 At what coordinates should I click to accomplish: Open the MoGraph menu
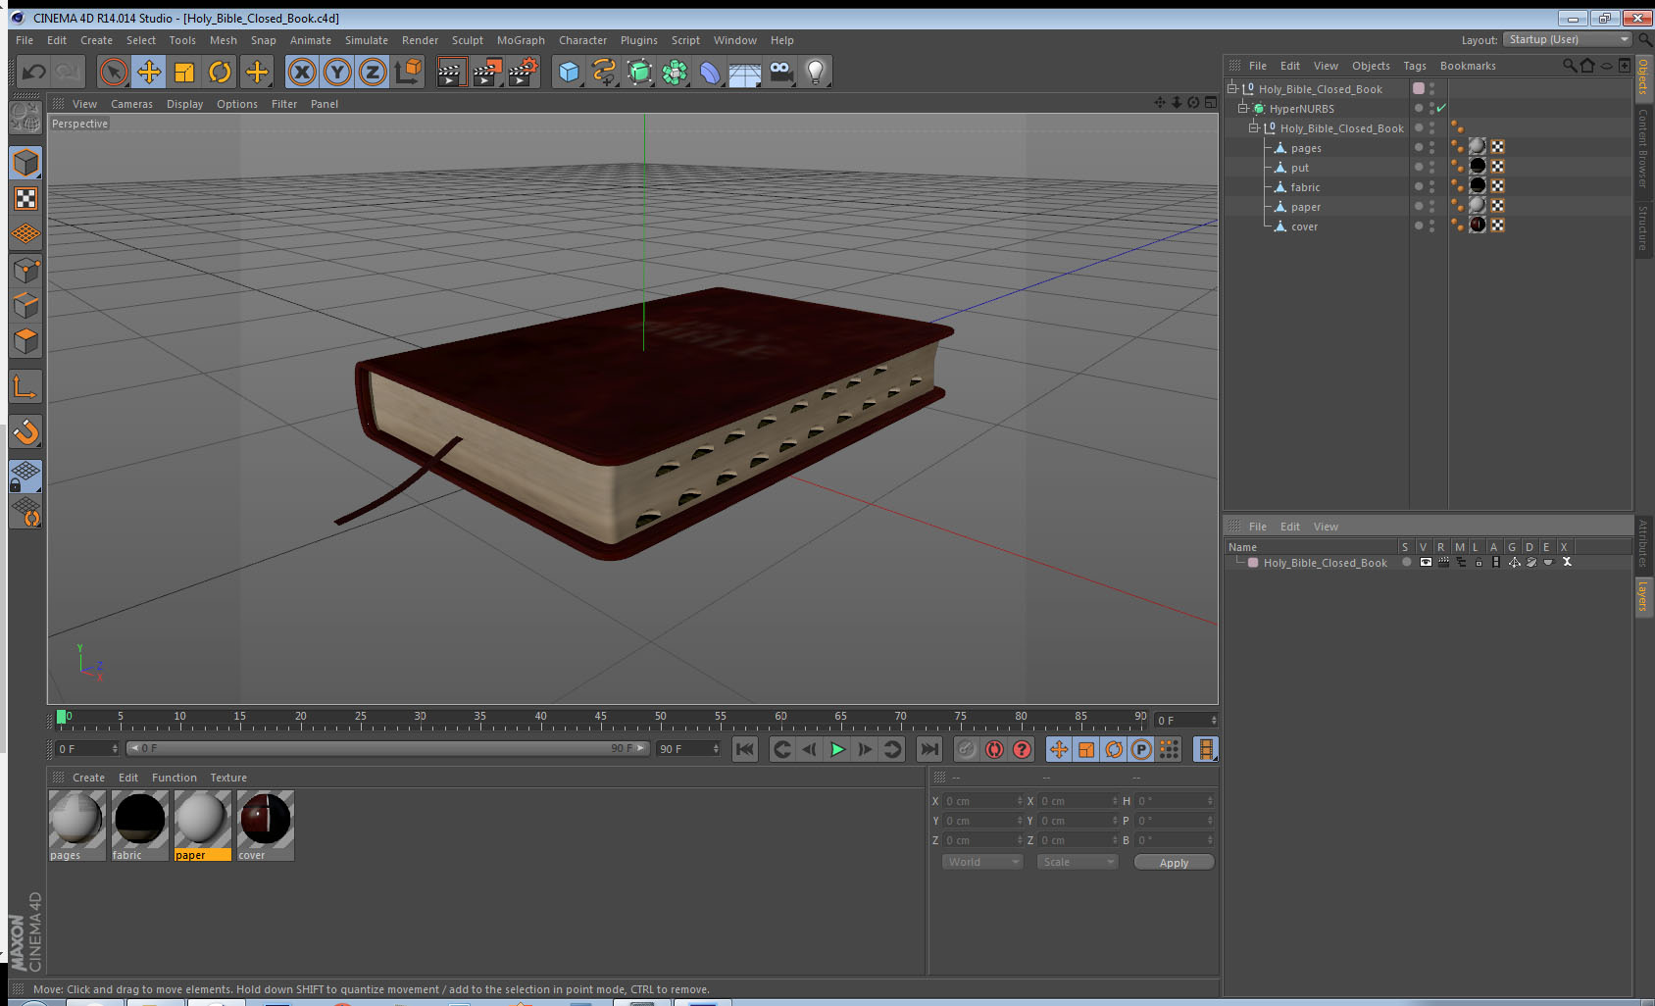[x=521, y=40]
